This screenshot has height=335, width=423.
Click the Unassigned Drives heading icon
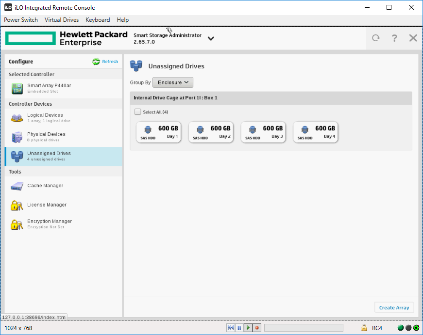[136, 66]
